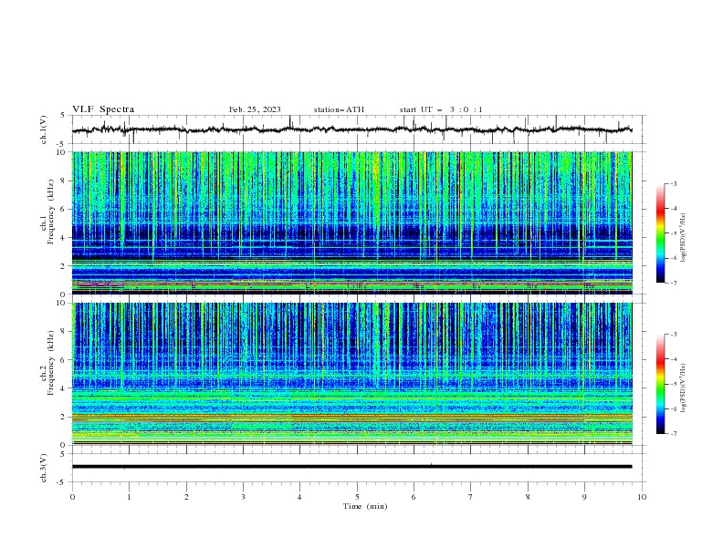This screenshot has width=723, height=558.
Task: Click the "start UT = 3 :0 :1" label
Action: coord(441,109)
